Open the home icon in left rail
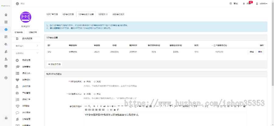The image size is (274, 126). (x=6, y=15)
